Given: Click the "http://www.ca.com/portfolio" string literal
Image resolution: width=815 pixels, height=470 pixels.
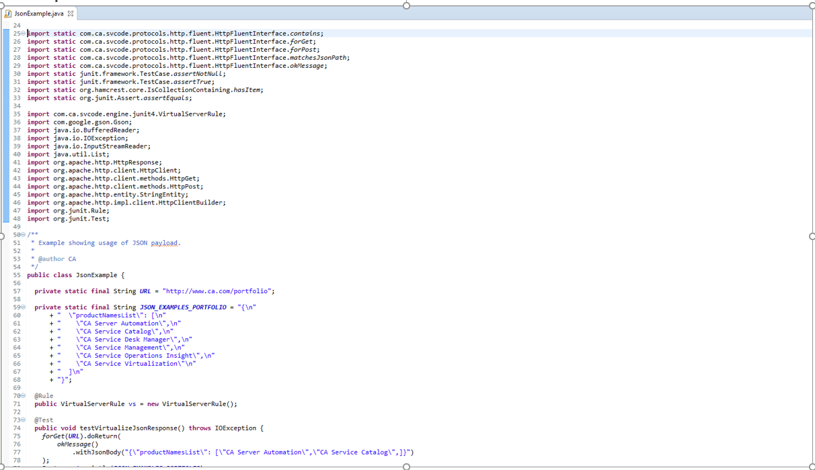Looking at the screenshot, I should 217,291.
